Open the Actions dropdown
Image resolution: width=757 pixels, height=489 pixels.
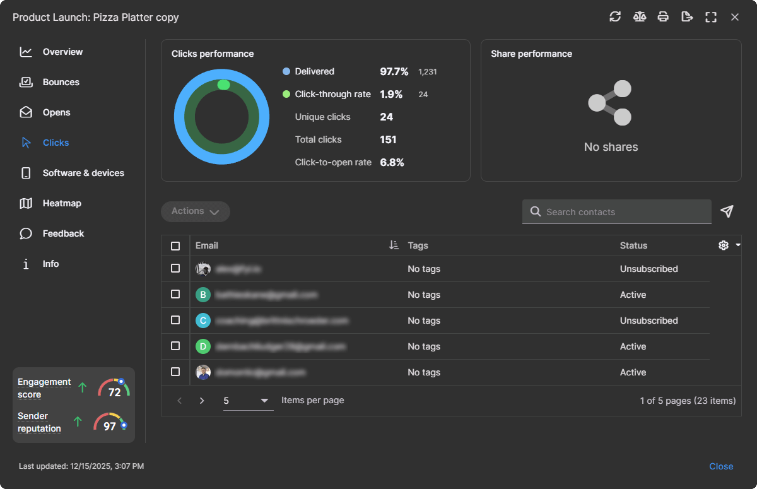[195, 211]
